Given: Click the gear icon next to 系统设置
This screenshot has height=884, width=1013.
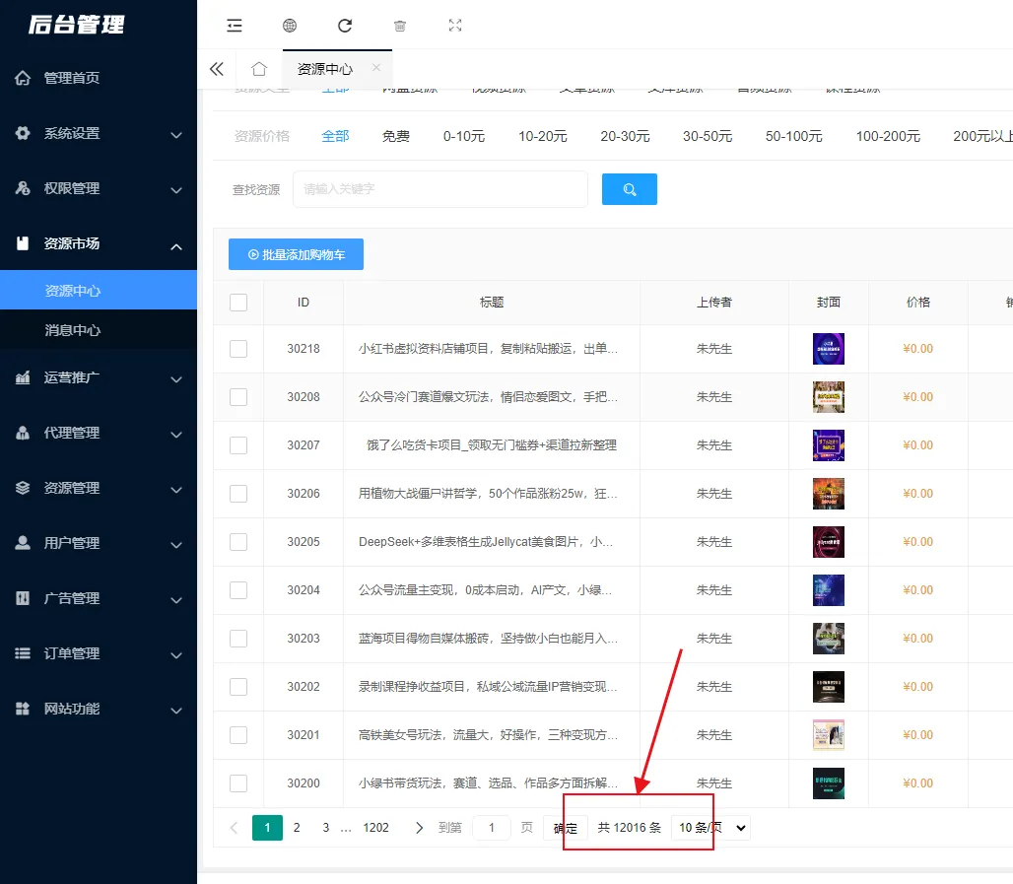Looking at the screenshot, I should (x=23, y=133).
